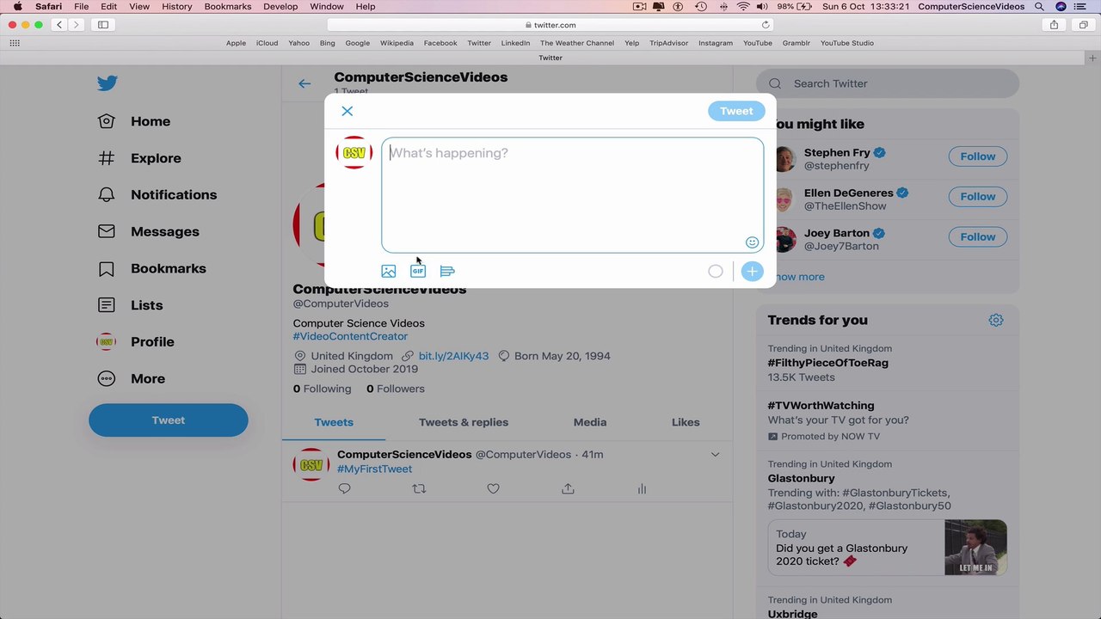Switch to the Tweets tab
Image resolution: width=1101 pixels, height=619 pixels.
(x=334, y=422)
